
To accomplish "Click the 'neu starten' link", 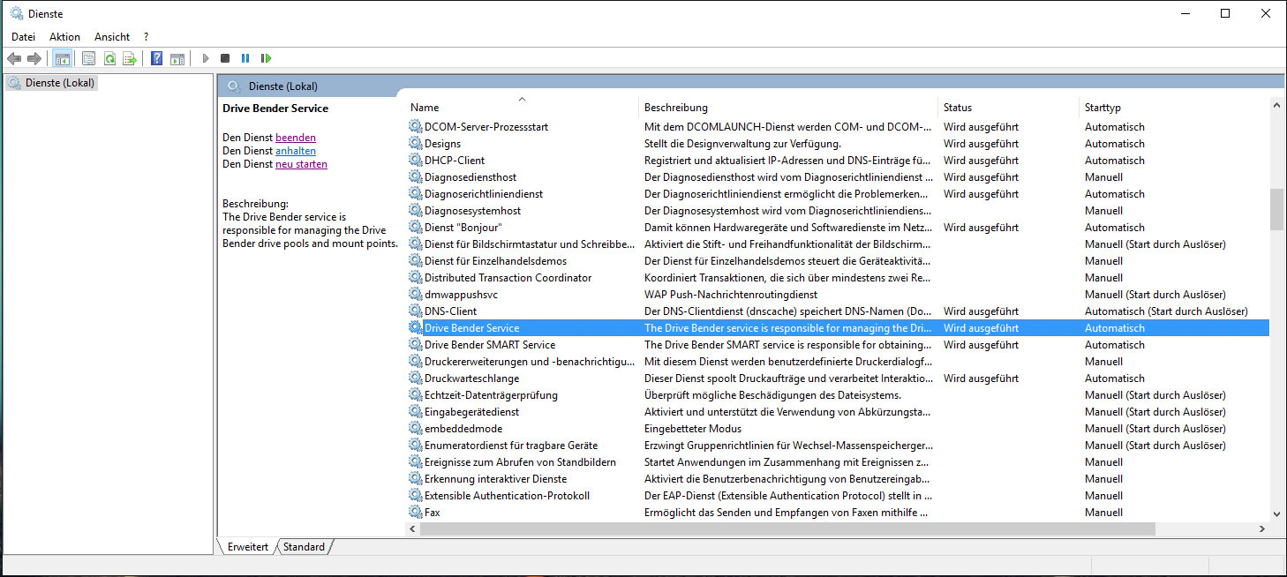I will pyautogui.click(x=301, y=164).
